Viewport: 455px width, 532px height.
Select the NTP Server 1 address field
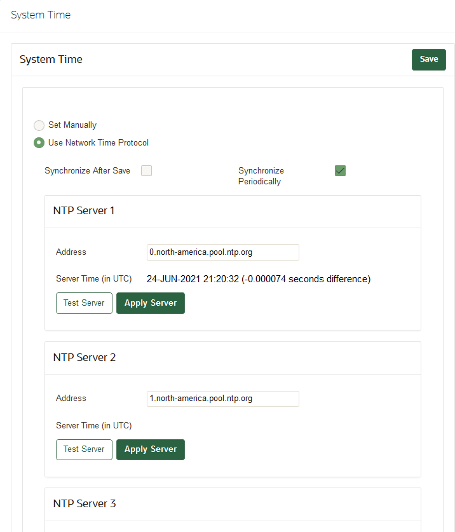tap(222, 252)
